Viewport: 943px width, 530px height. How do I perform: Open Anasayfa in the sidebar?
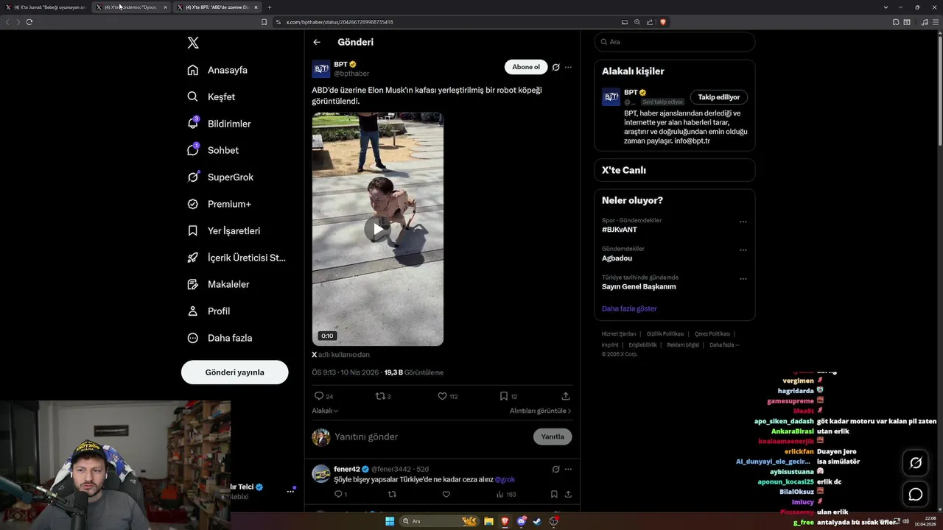[217, 70]
